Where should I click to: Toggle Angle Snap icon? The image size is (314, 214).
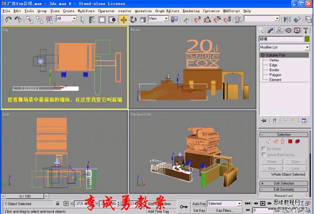[207, 20]
